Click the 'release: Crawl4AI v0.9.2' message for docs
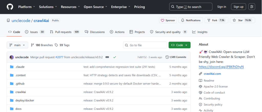Viewport: 262px width, 112px height. pos(99,109)
